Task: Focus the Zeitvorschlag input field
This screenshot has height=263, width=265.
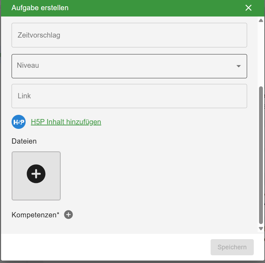Action: (x=129, y=35)
